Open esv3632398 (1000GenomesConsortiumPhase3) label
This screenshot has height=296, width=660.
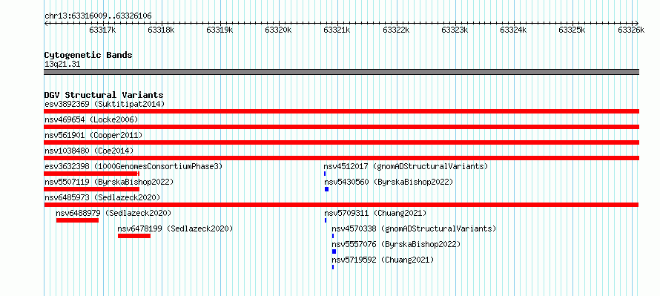pyautogui.click(x=133, y=166)
